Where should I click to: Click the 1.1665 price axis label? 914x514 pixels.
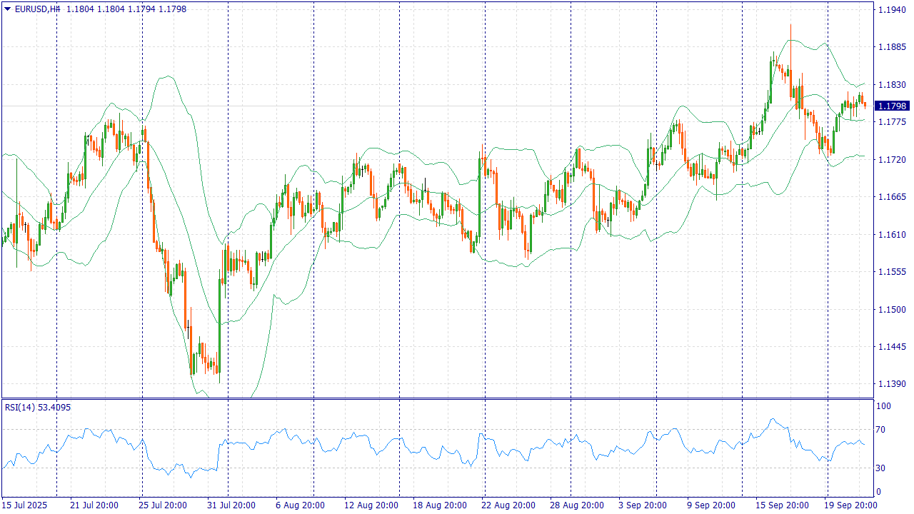[892, 197]
